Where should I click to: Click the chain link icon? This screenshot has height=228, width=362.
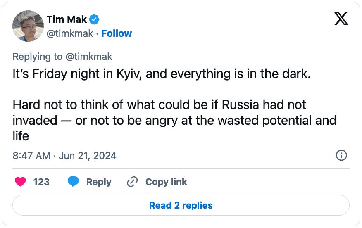point(132,182)
